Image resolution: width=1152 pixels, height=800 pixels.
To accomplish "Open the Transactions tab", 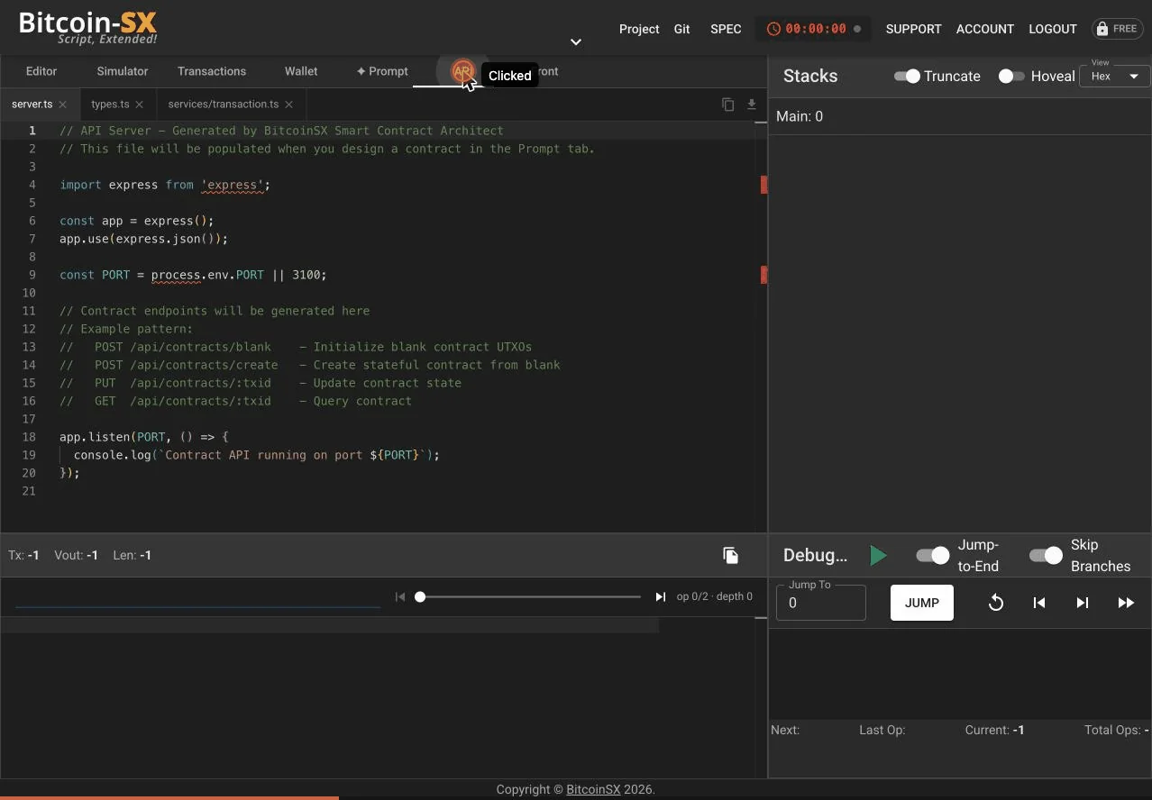I will [x=212, y=71].
